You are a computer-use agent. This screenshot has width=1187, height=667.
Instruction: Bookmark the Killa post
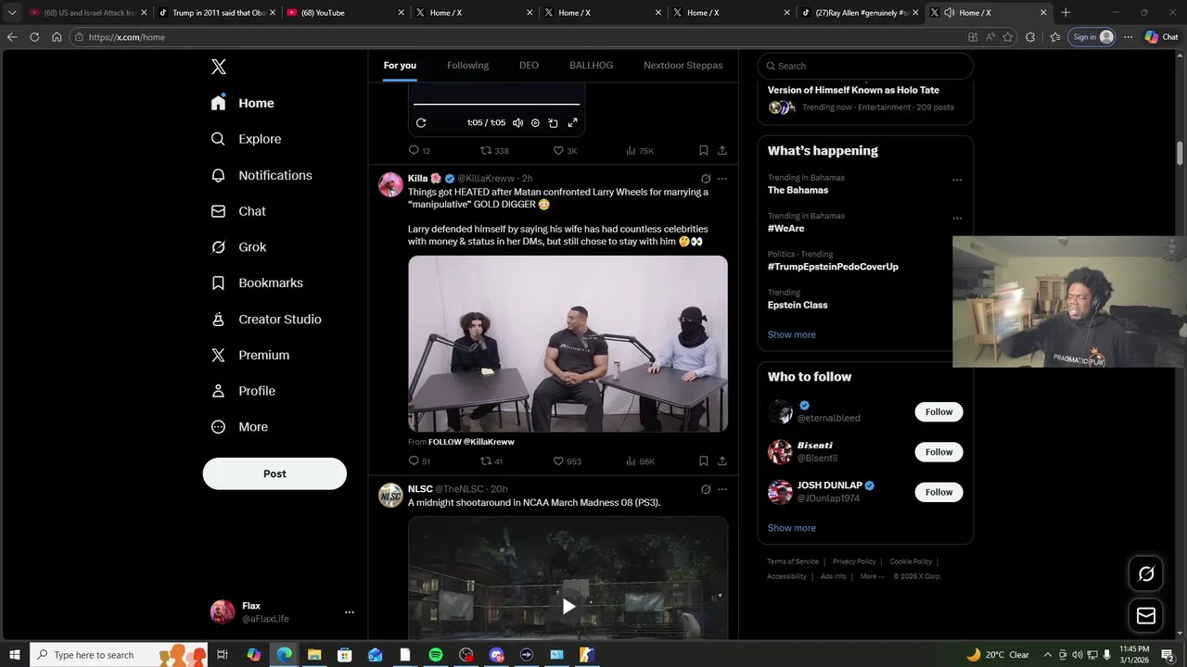point(704,461)
